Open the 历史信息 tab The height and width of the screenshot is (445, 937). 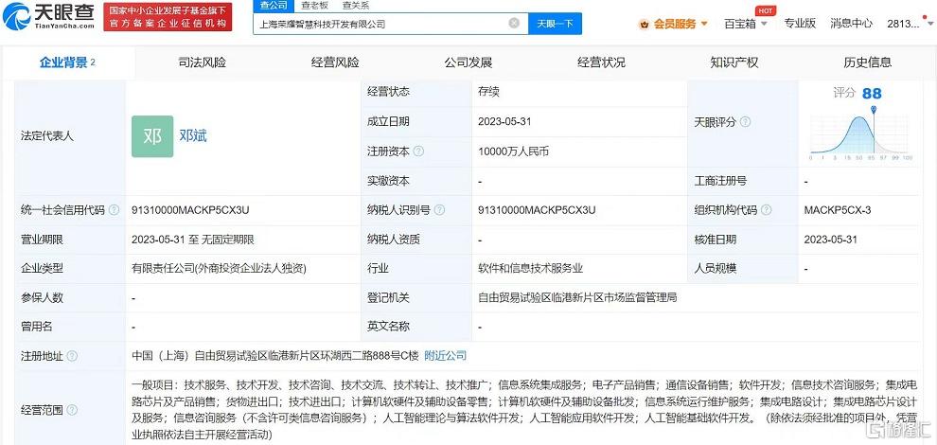pos(868,62)
